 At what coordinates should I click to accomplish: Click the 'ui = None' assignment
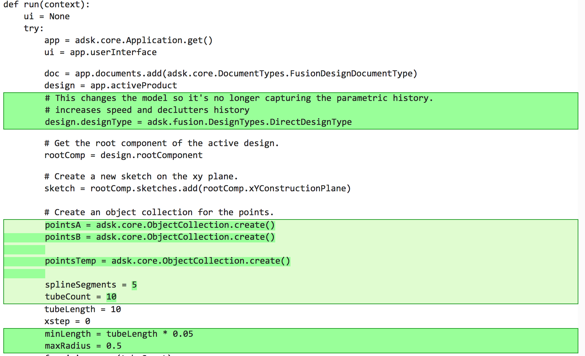pos(47,17)
